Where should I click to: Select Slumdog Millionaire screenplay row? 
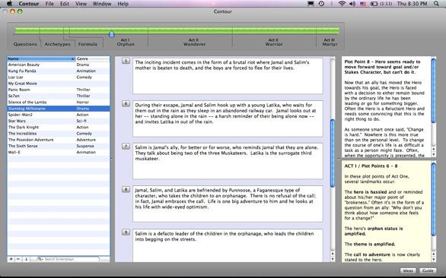(59, 109)
